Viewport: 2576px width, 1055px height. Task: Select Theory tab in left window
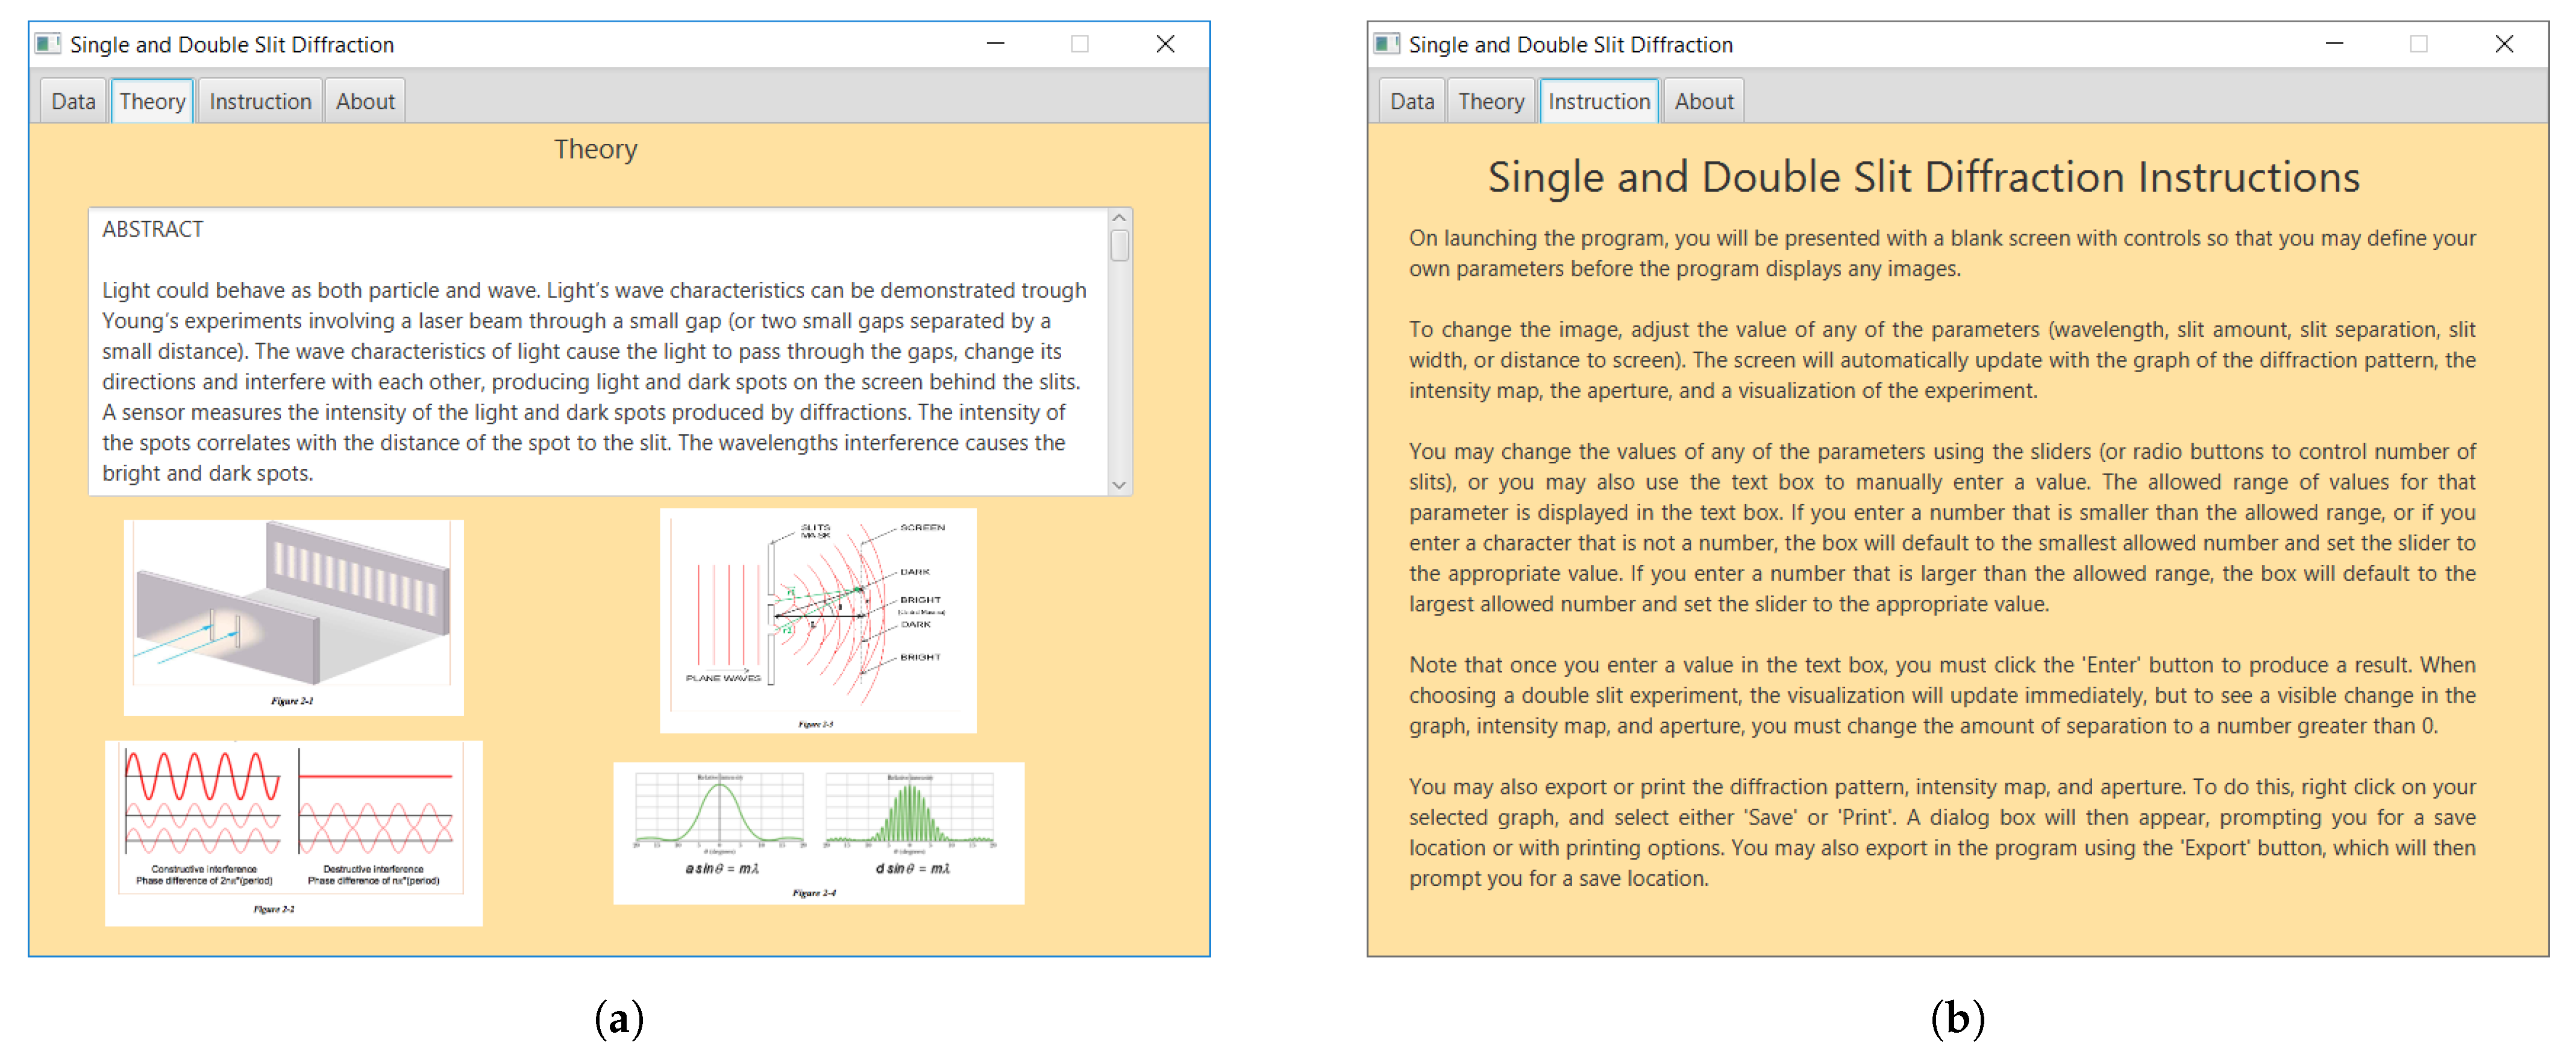pyautogui.click(x=152, y=102)
